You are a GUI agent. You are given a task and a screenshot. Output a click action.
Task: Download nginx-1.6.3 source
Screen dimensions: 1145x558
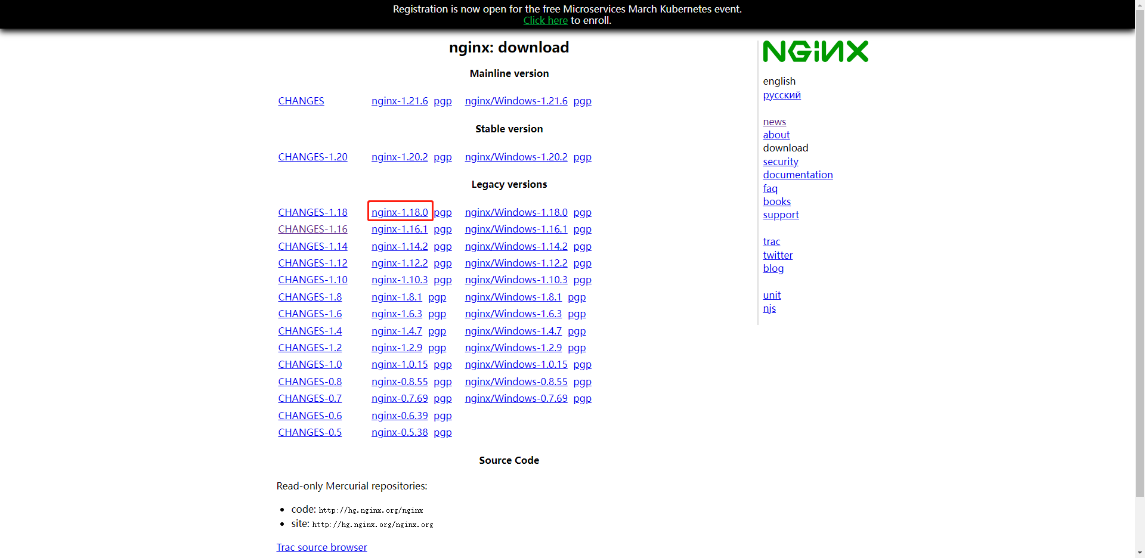click(x=397, y=314)
